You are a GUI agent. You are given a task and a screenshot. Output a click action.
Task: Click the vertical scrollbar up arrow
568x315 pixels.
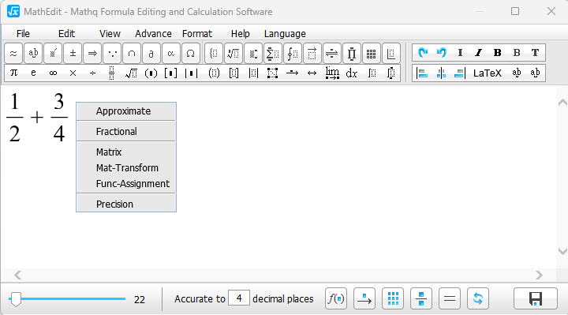pos(562,103)
